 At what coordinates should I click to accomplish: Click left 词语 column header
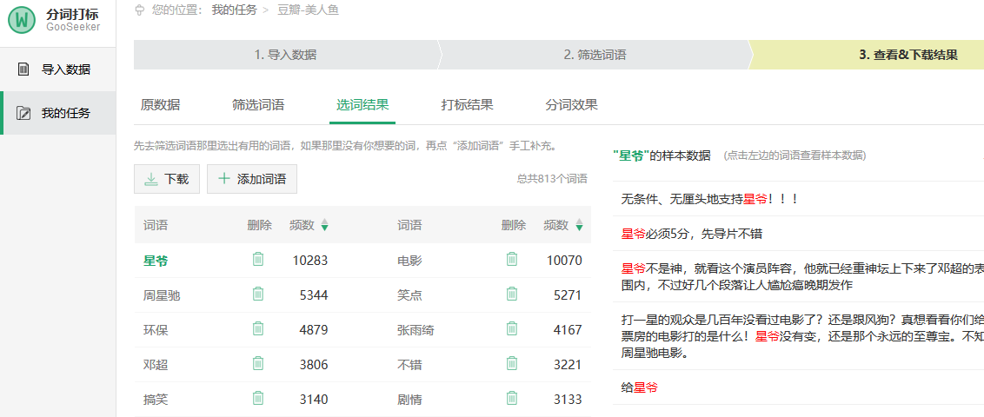click(156, 225)
